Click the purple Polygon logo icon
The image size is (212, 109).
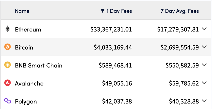[8, 101]
